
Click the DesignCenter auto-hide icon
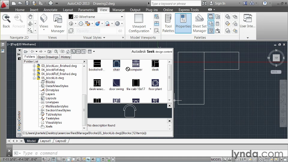point(19,54)
